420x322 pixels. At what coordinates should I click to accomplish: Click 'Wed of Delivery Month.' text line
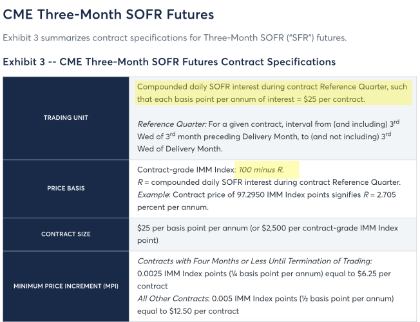tap(180, 149)
